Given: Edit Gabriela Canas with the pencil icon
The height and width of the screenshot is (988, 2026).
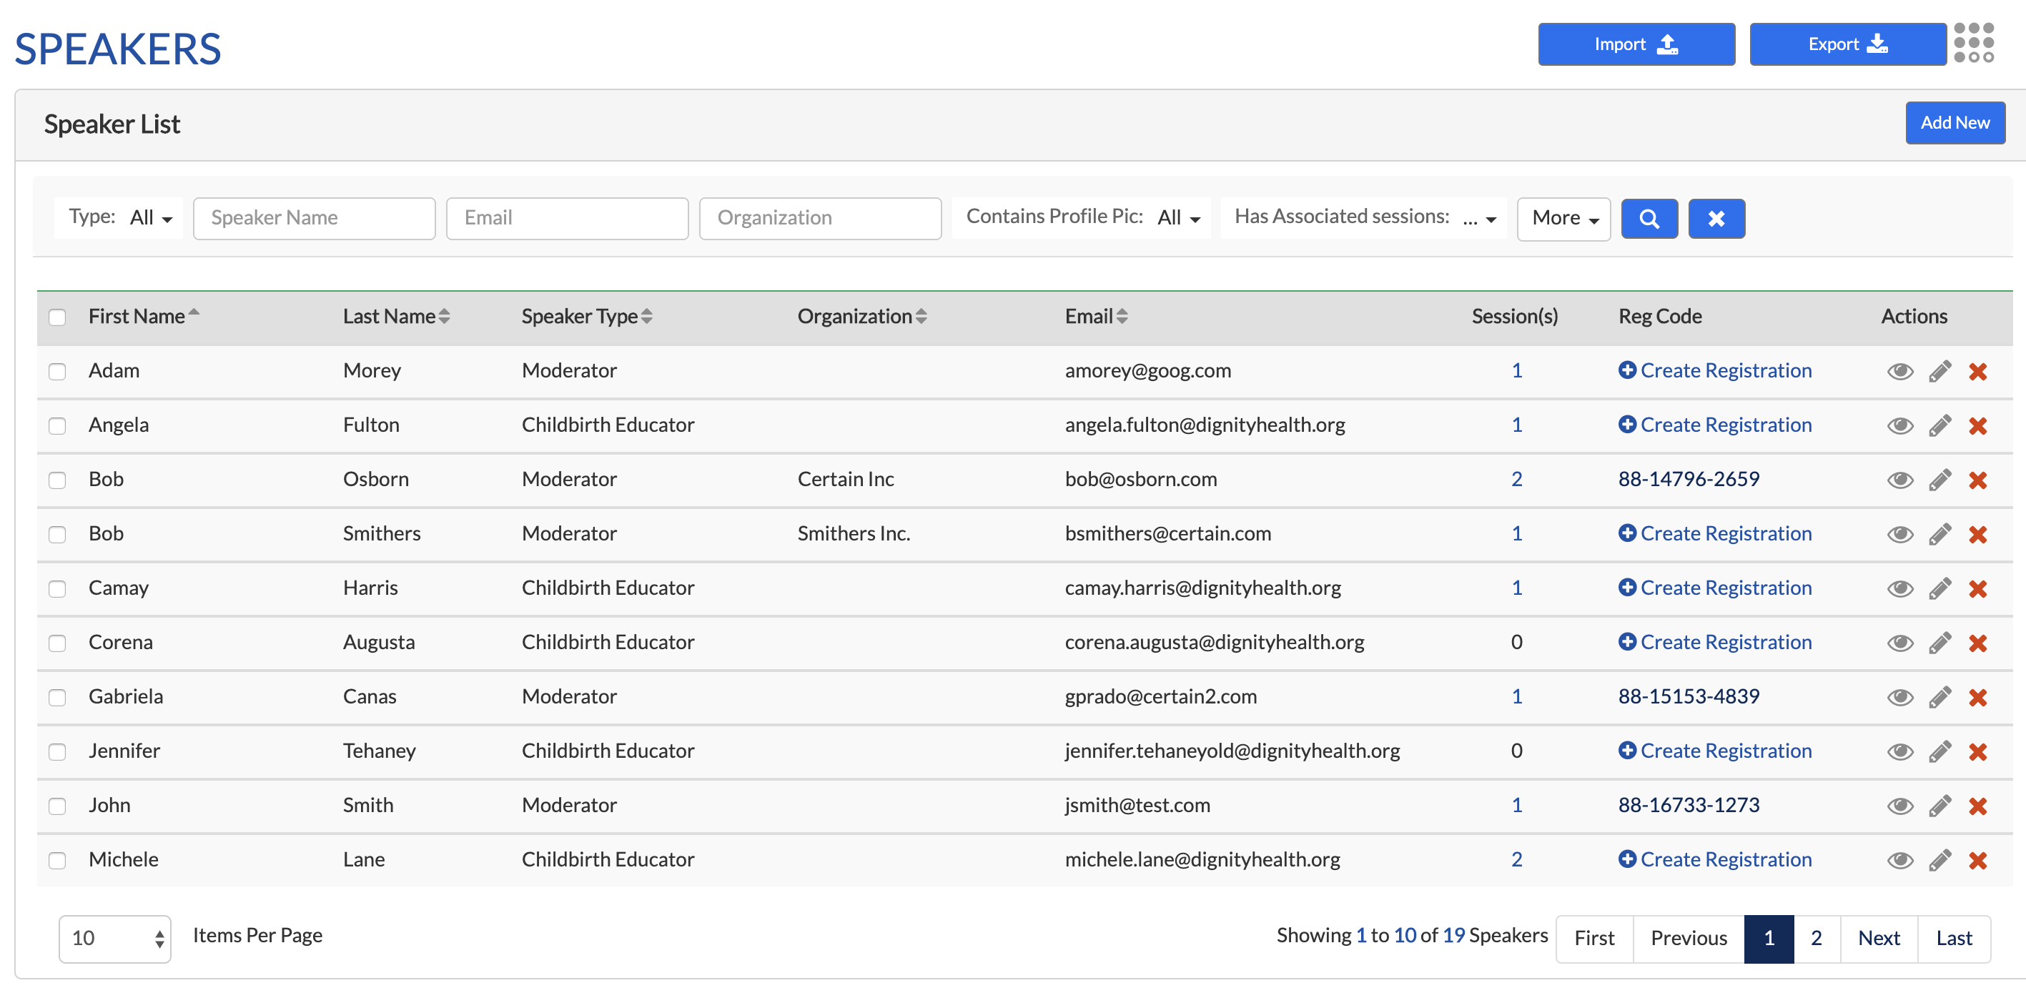Looking at the screenshot, I should [1940, 697].
